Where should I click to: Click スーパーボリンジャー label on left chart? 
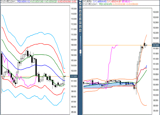[8, 1]
